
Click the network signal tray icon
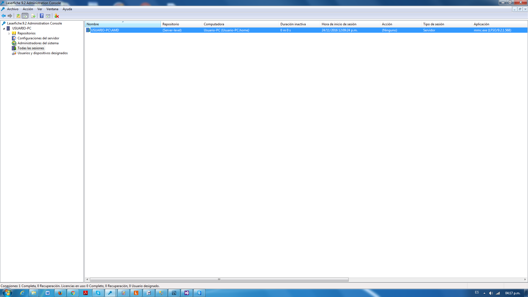pos(498,293)
